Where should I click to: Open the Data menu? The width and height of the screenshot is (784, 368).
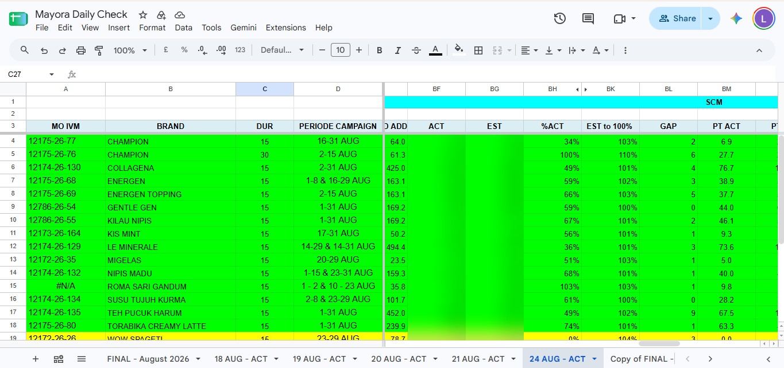coord(184,28)
